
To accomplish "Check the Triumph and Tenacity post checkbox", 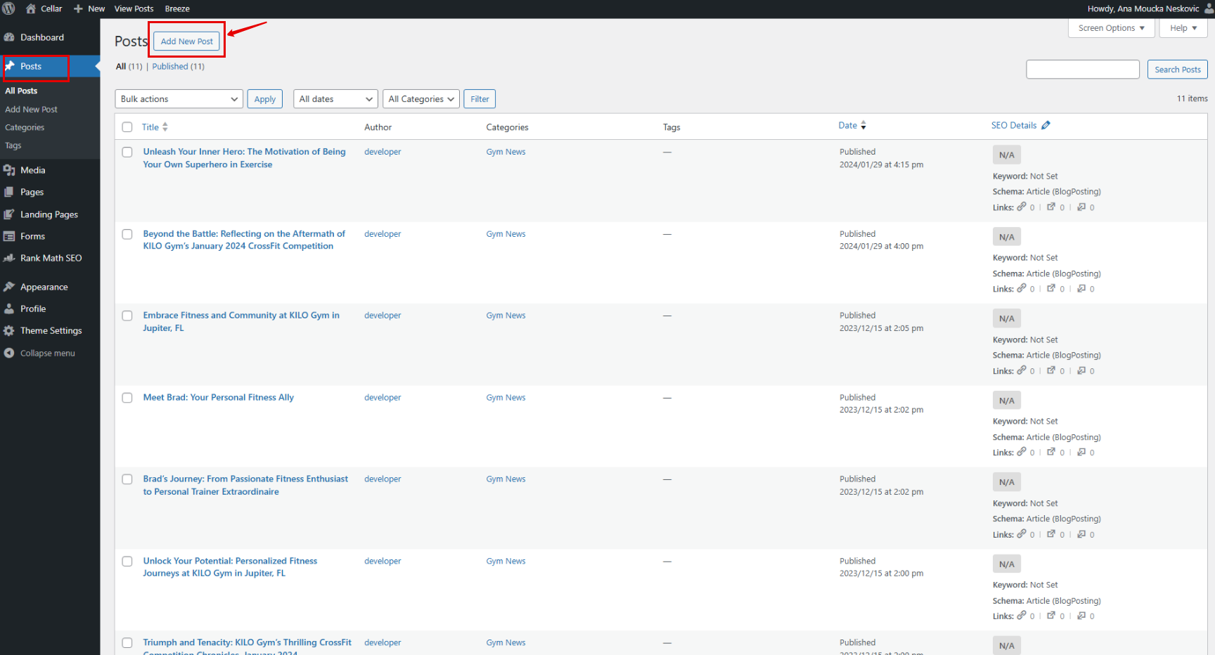I will (127, 643).
